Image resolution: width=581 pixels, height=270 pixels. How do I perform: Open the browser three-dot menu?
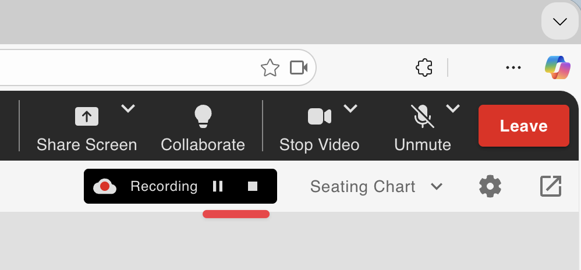point(513,68)
